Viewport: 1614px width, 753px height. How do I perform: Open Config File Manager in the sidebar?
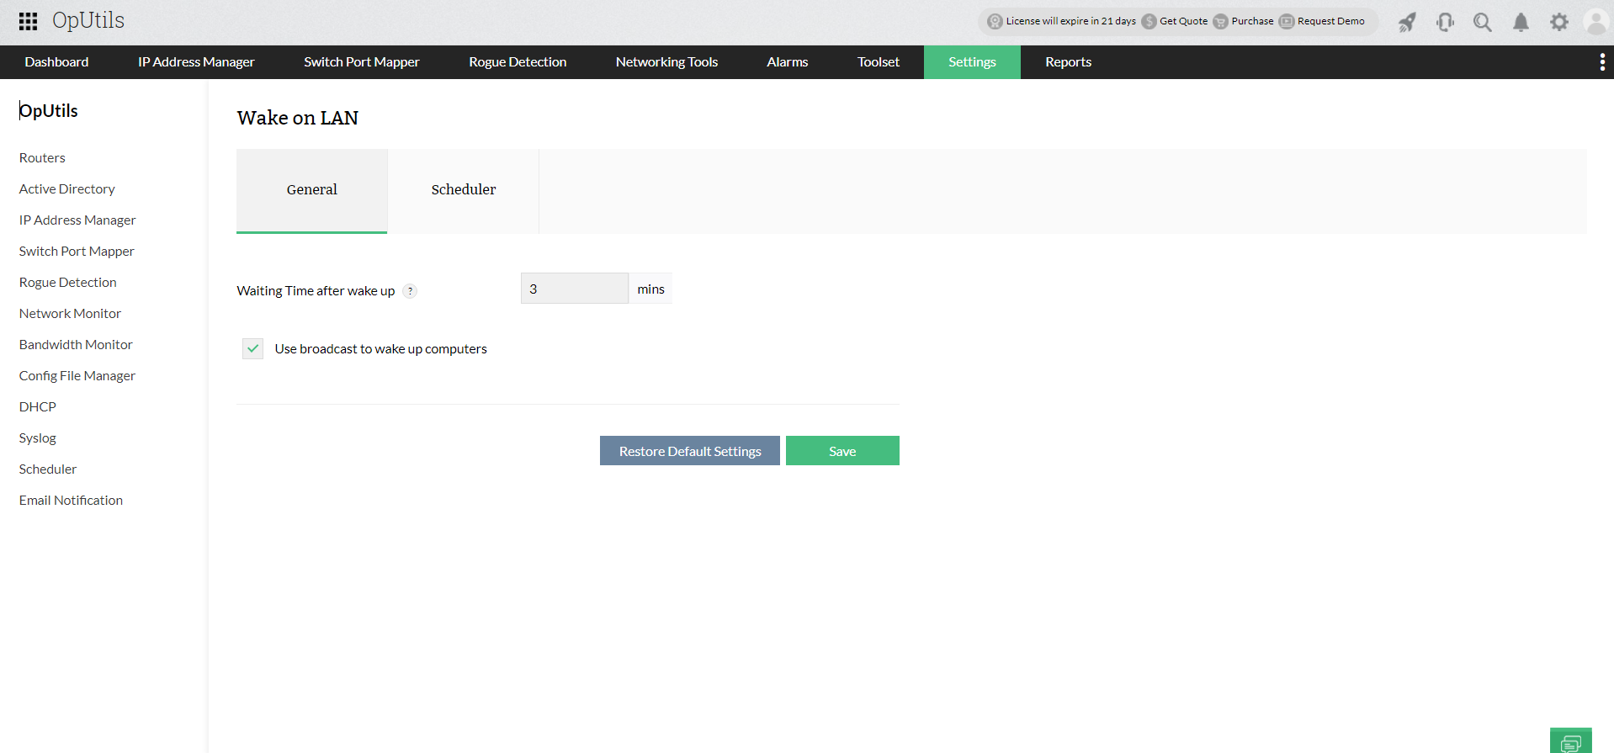coord(77,376)
